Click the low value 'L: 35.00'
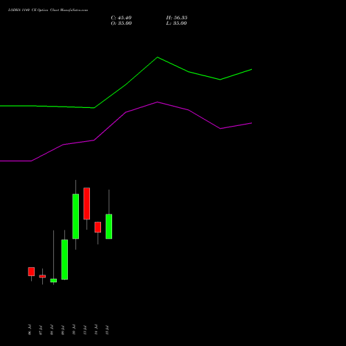346x346 pixels. tap(176, 24)
